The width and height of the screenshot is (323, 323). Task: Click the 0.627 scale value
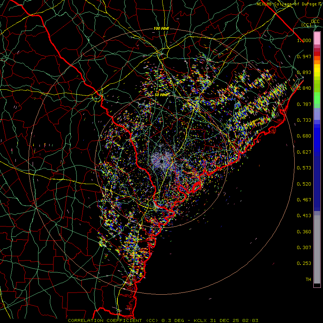click(304, 152)
